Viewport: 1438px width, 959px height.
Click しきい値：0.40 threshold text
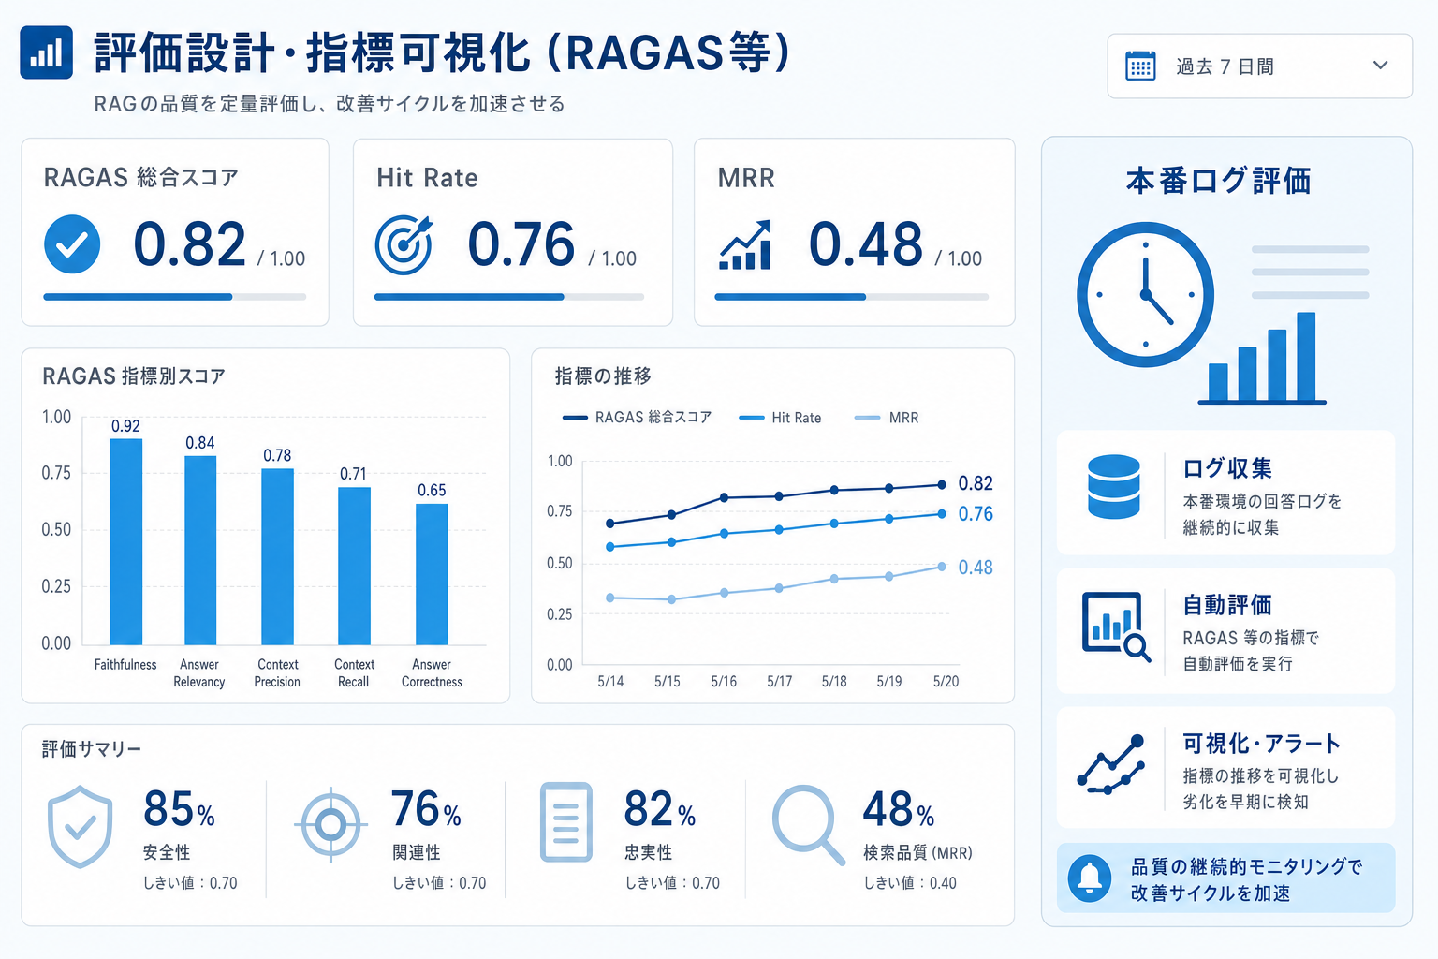910,883
